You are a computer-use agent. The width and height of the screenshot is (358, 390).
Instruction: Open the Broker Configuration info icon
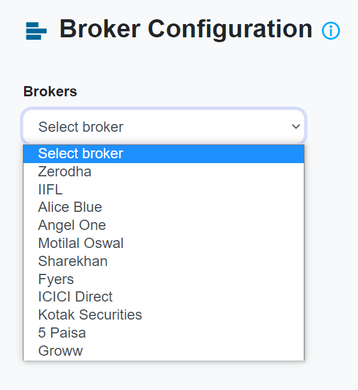click(331, 31)
